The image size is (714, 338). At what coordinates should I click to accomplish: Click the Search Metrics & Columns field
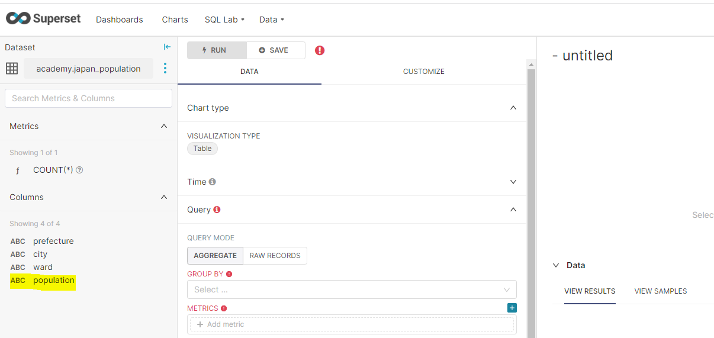pyautogui.click(x=88, y=98)
